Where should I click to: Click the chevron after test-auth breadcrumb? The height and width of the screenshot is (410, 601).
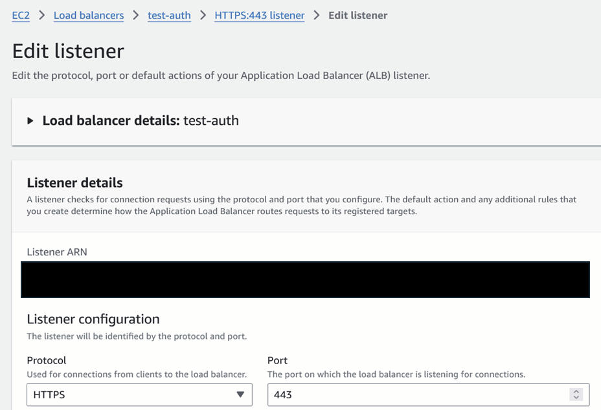(x=203, y=15)
